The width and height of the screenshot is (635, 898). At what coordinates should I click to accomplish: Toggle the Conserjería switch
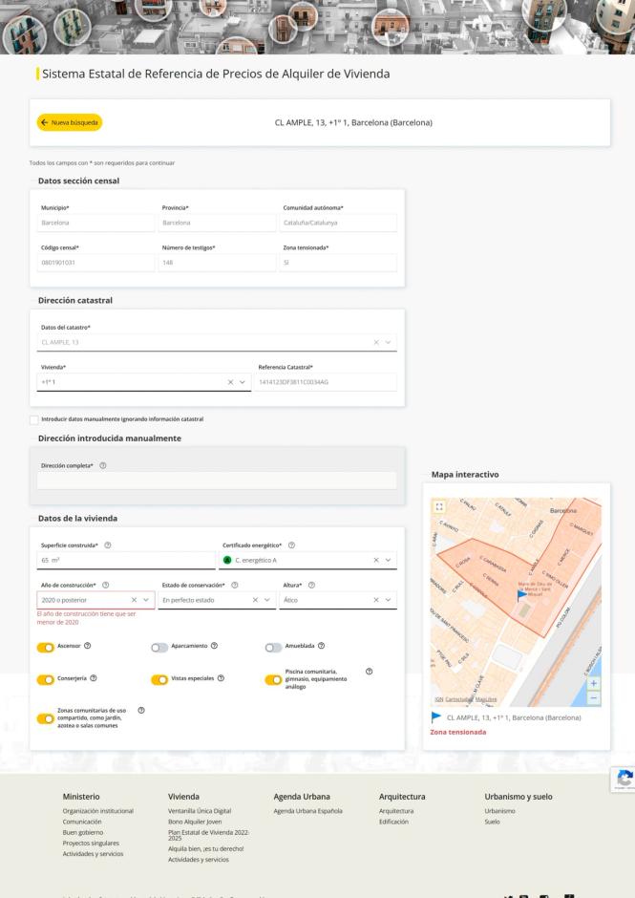(45, 680)
